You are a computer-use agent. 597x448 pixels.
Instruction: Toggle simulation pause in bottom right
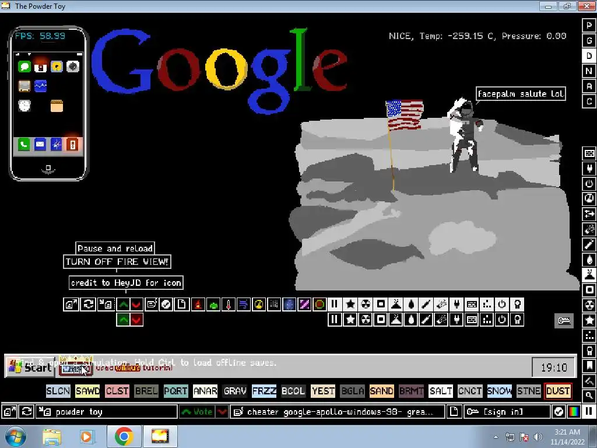(589, 412)
